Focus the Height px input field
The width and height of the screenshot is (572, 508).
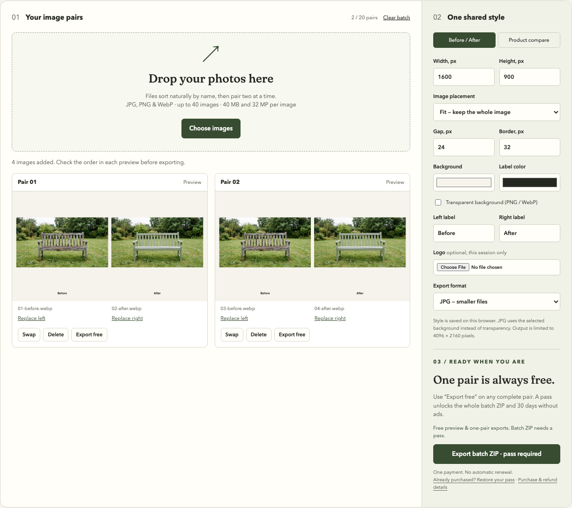(x=530, y=77)
